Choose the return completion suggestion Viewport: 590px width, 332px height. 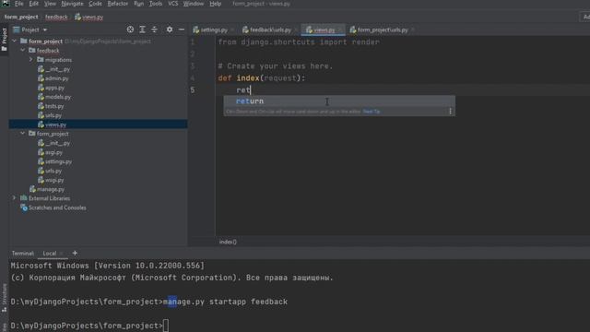339,101
